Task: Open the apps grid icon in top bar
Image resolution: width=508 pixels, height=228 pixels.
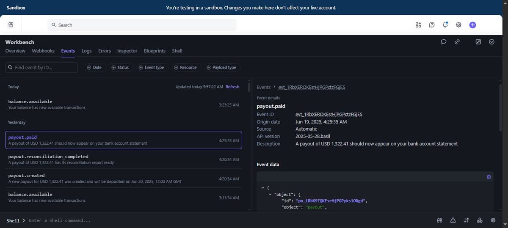Action: coord(418,25)
